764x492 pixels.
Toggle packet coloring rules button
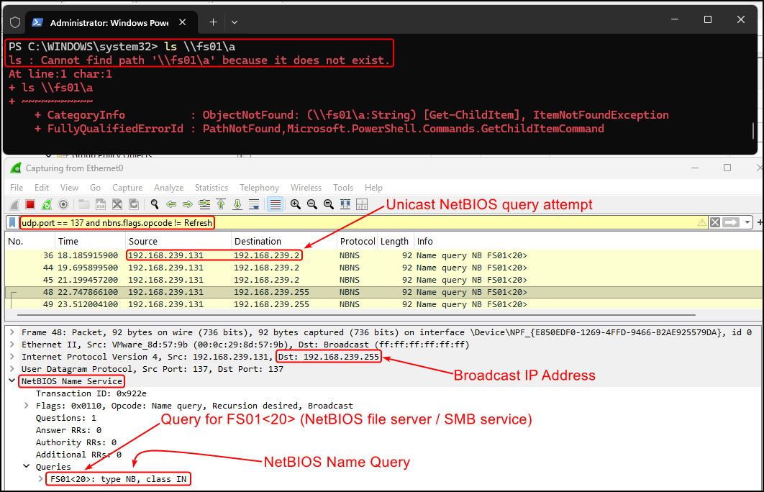tap(276, 204)
